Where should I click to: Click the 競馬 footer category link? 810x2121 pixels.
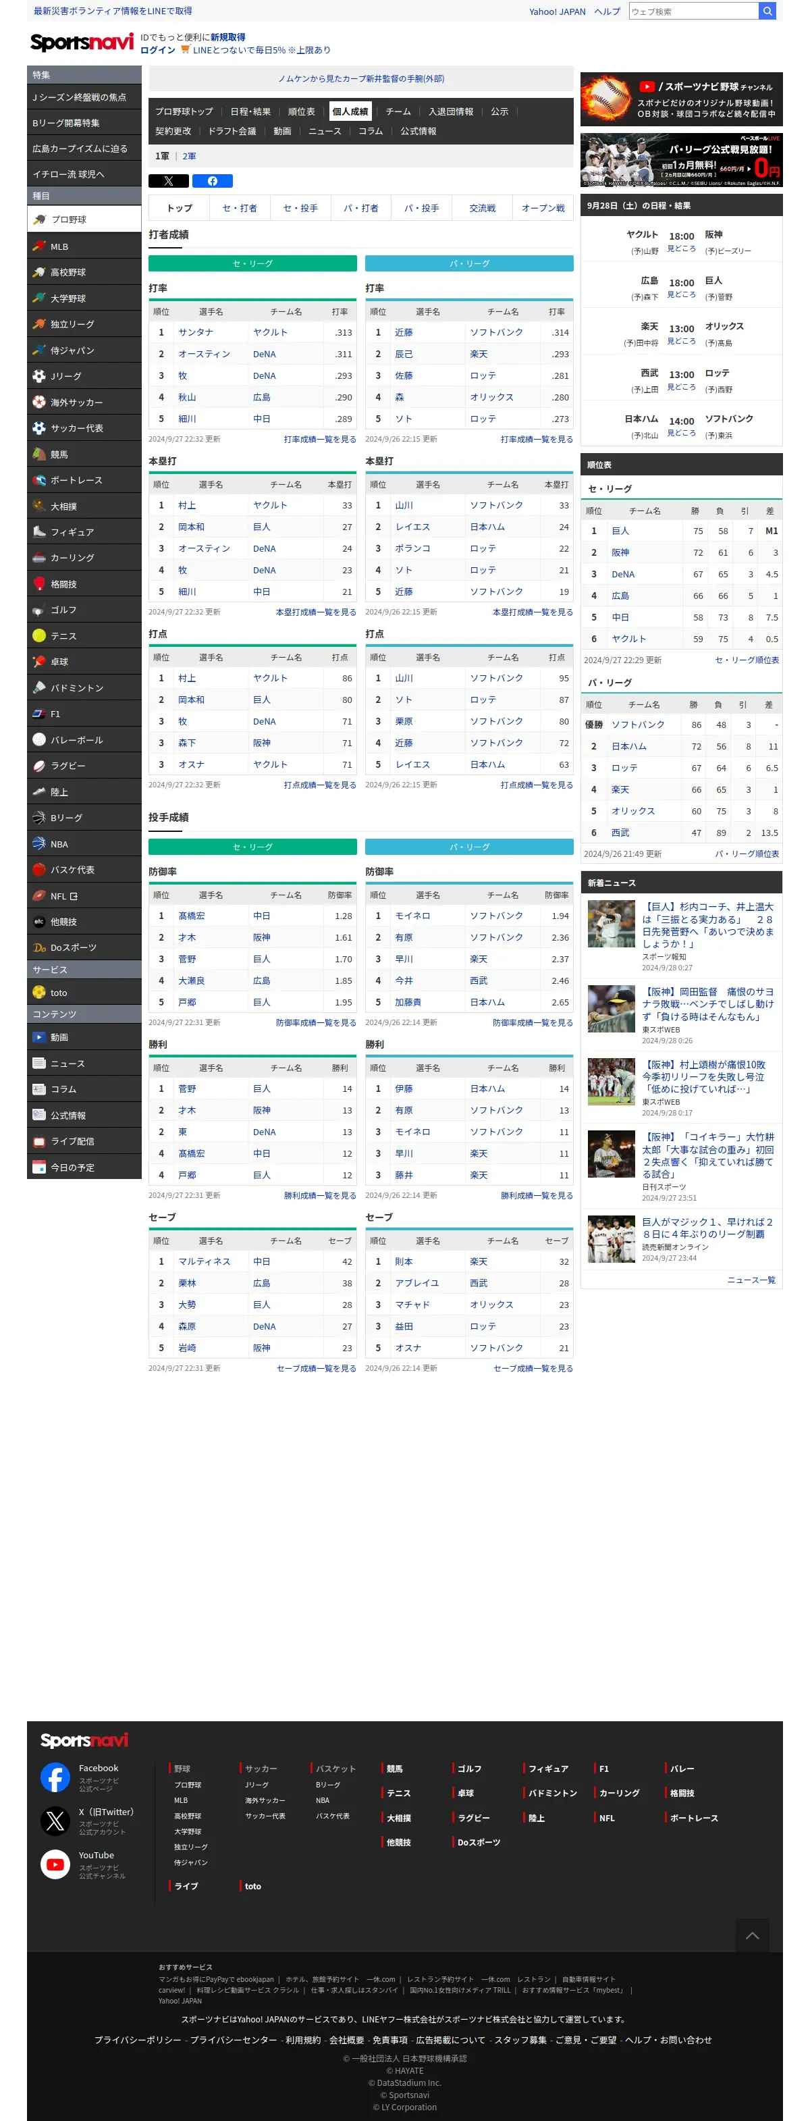394,1769
